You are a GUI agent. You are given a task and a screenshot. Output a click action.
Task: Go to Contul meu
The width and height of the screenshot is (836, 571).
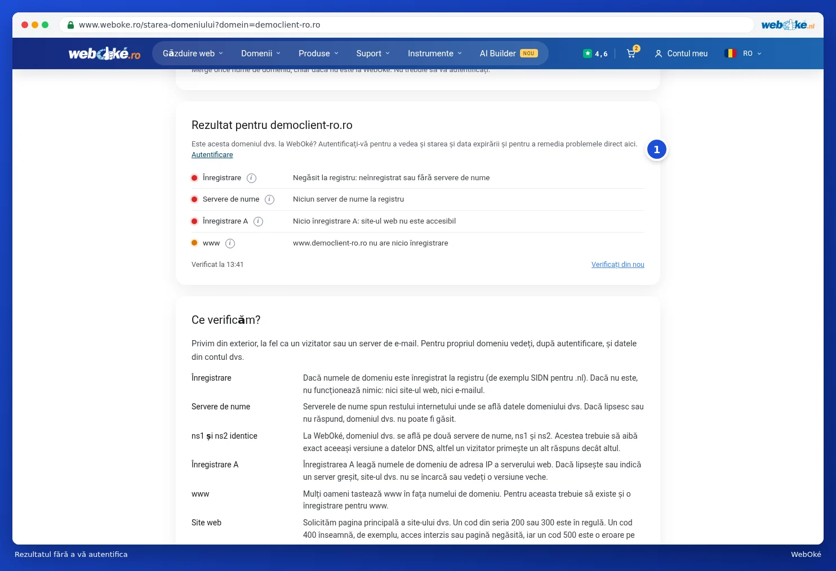click(x=687, y=53)
